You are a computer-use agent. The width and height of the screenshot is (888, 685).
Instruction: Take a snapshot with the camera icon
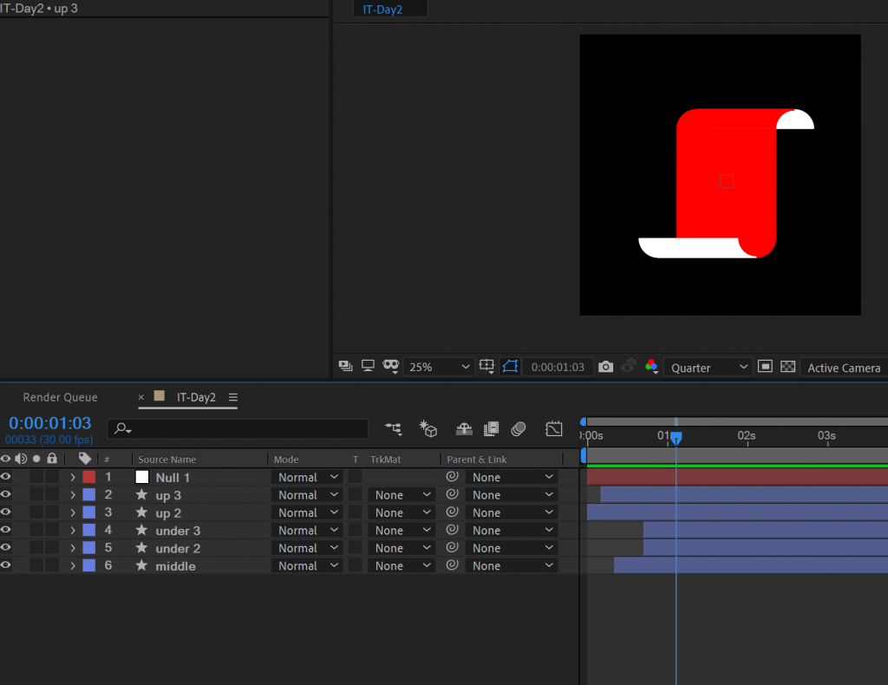(x=605, y=368)
